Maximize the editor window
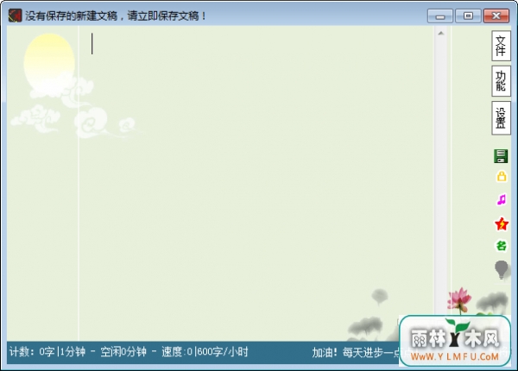Screen dimensions: 518x371 [468, 16]
